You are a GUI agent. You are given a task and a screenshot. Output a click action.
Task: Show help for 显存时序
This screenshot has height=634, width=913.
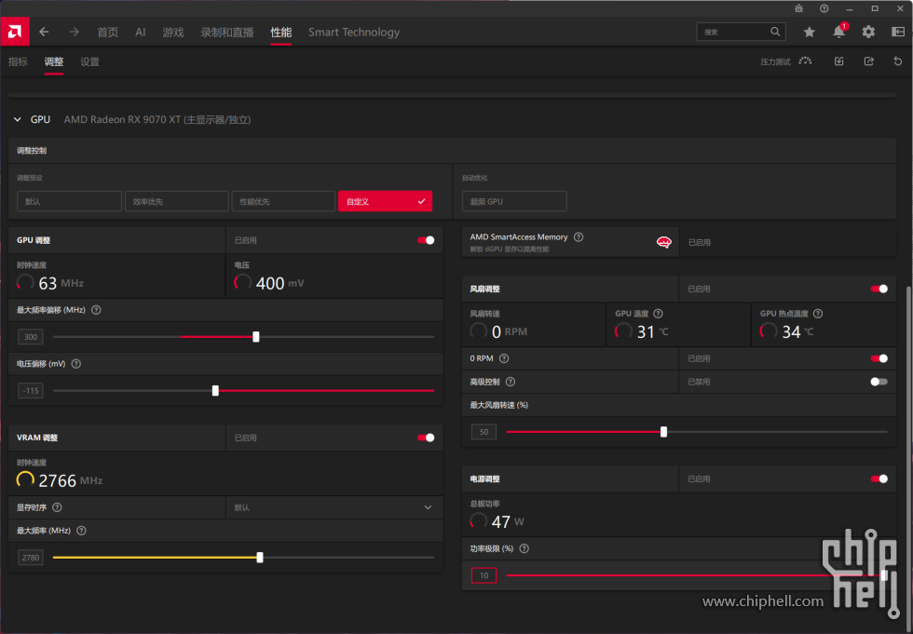(x=57, y=507)
